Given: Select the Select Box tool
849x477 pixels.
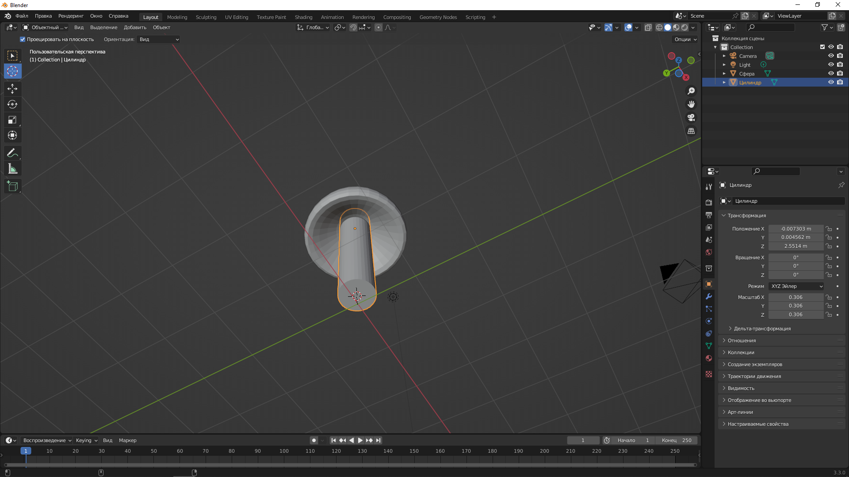Looking at the screenshot, I should (x=12, y=56).
